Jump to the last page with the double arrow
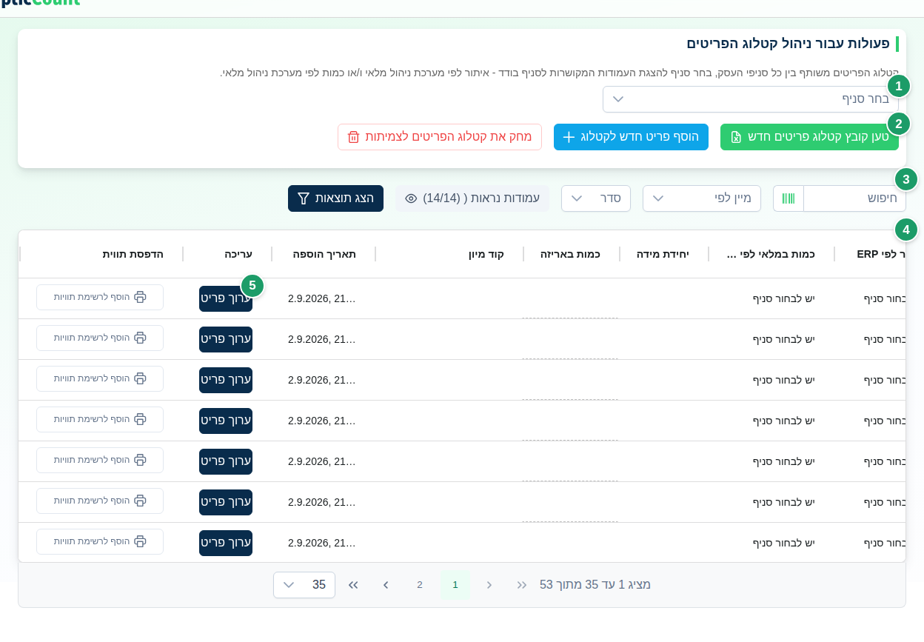 [353, 585]
